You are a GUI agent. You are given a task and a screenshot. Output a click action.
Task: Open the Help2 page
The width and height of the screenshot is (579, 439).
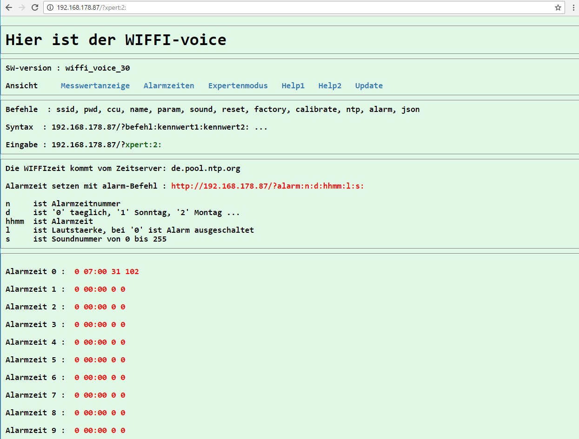point(330,85)
